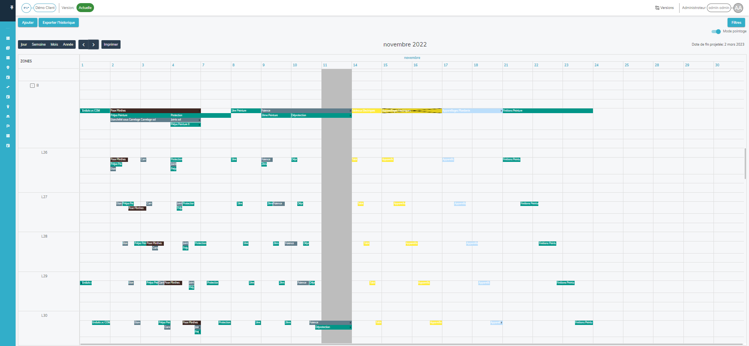Image resolution: width=749 pixels, height=346 pixels.
Task: Select the person figure sidebar icon
Action: 8,106
